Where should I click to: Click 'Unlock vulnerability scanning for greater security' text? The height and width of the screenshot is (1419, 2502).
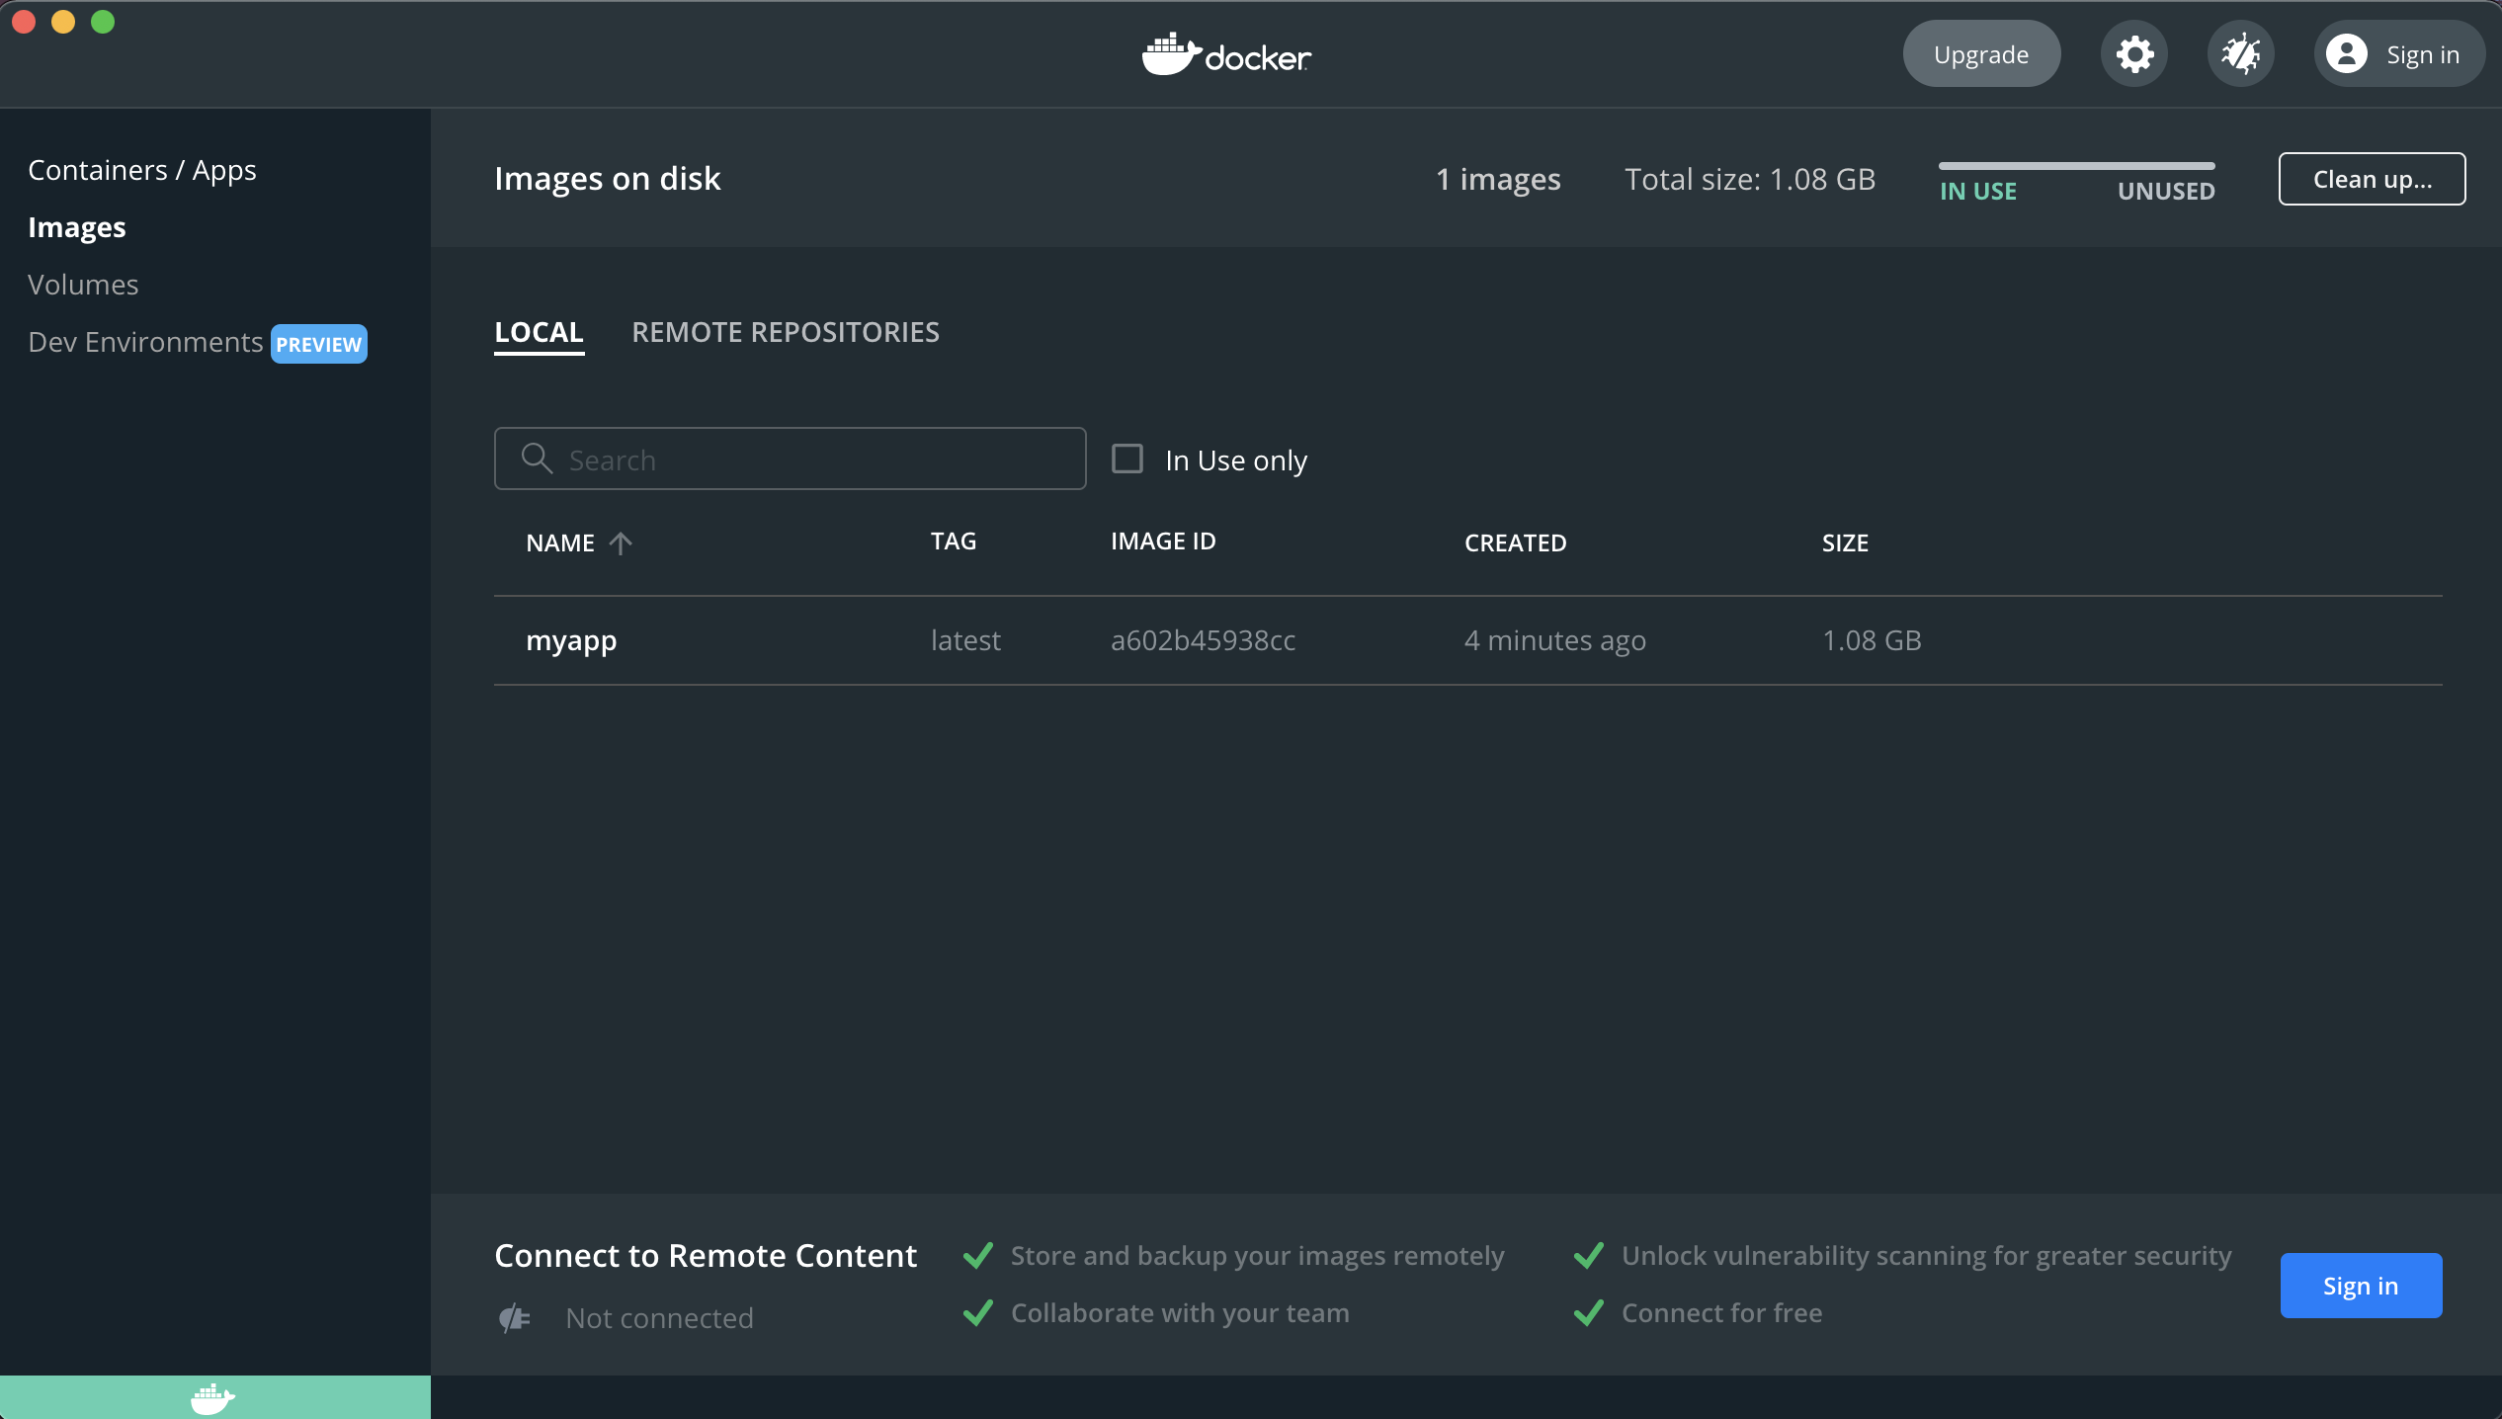point(1926,1256)
